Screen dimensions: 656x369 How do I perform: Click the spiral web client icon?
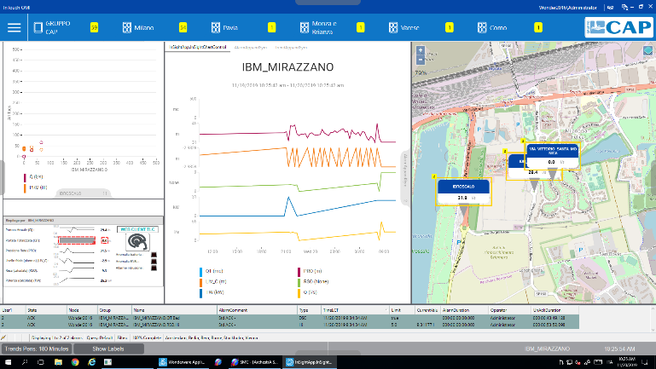[x=137, y=242]
